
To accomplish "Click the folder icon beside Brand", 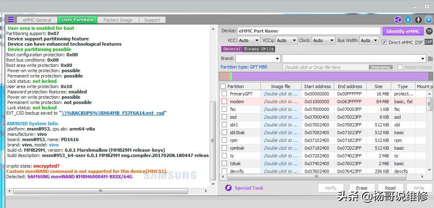I will 430,59.
